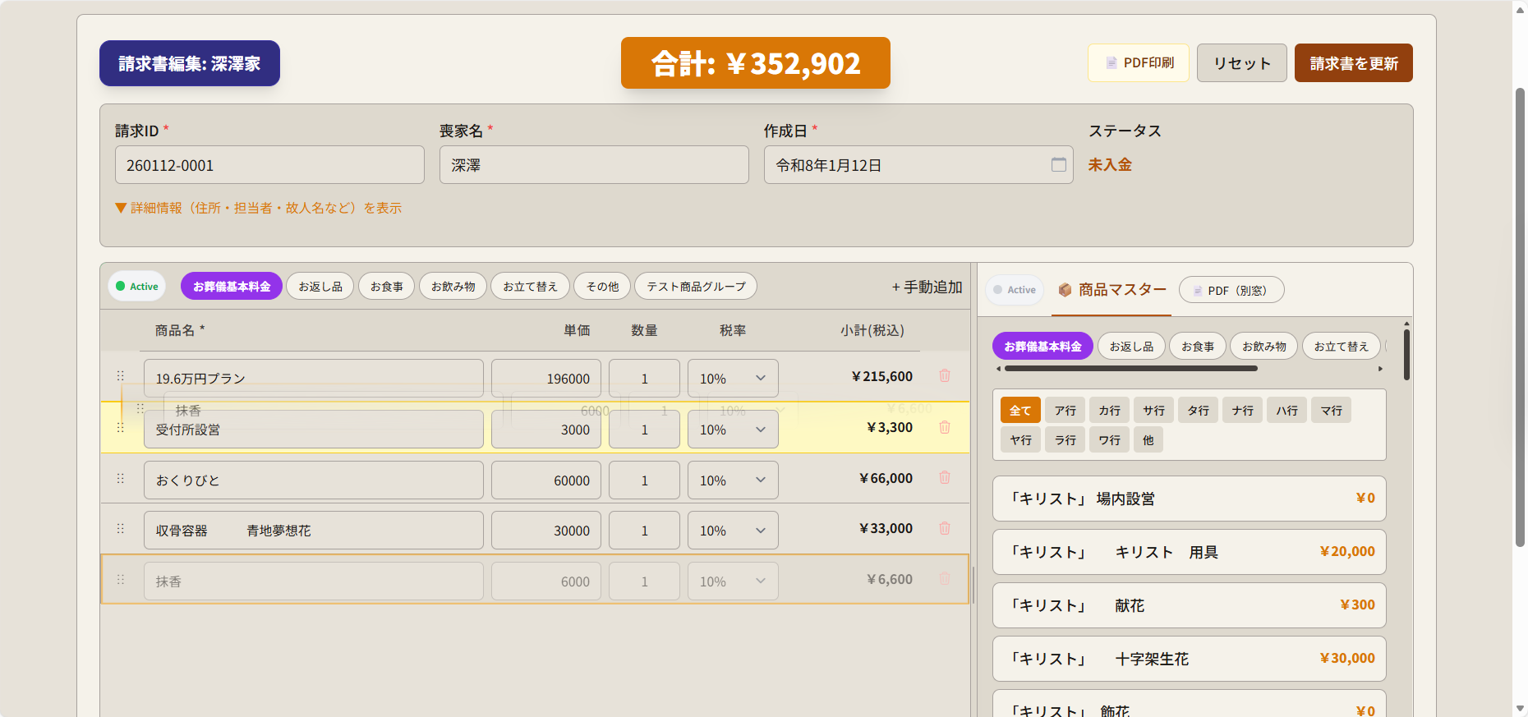1528x717 pixels.
Task: Select the ア行 kana filter
Action: pos(1065,411)
